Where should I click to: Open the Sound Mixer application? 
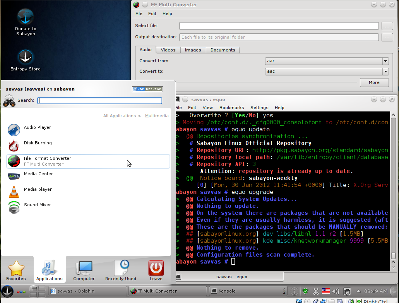click(37, 205)
